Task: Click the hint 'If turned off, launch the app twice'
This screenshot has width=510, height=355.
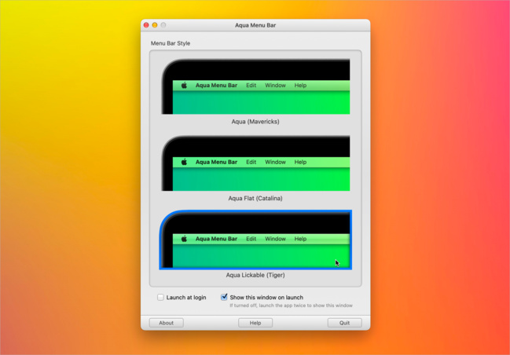Action: pos(291,306)
